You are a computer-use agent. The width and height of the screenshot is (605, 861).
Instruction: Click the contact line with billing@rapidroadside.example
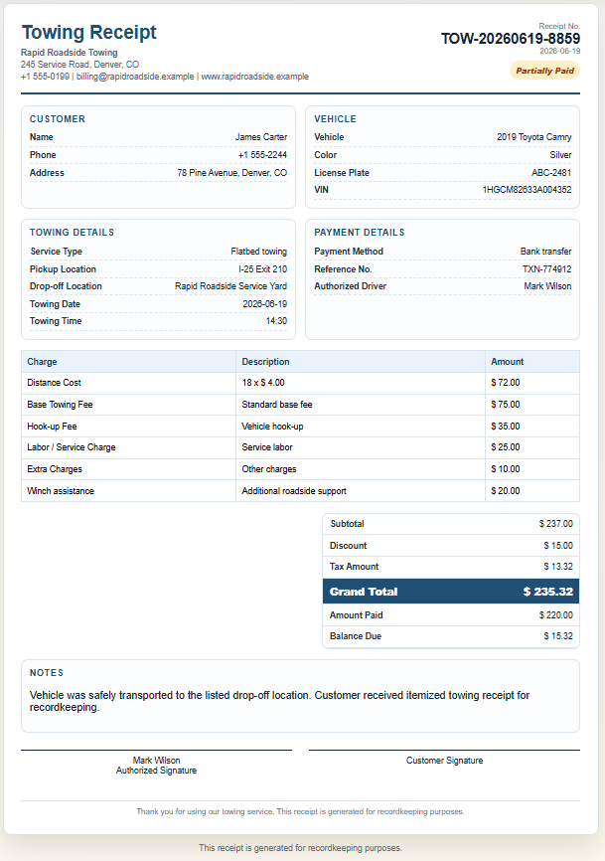pyautogui.click(x=165, y=77)
